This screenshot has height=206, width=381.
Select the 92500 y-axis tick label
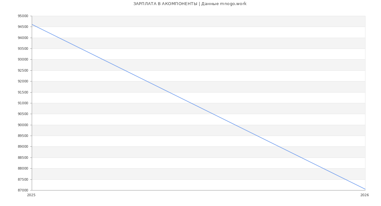[23, 70]
